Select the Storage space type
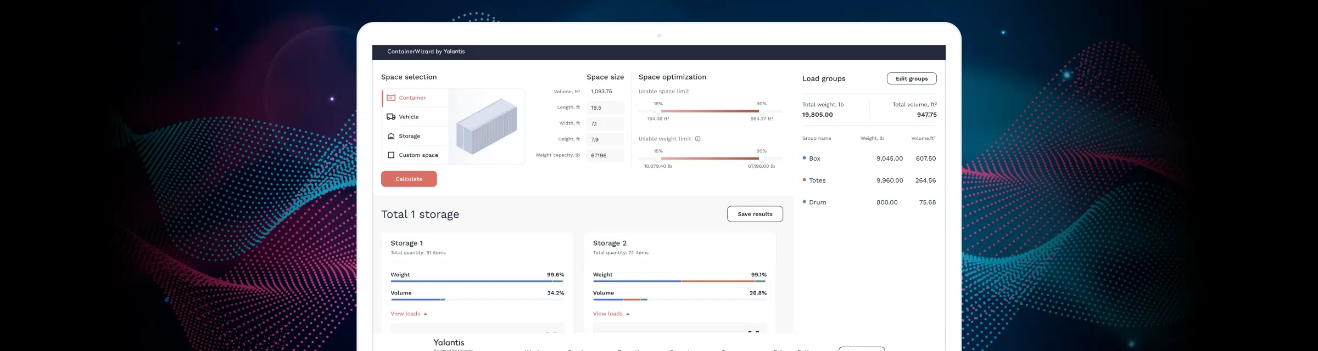 409,136
